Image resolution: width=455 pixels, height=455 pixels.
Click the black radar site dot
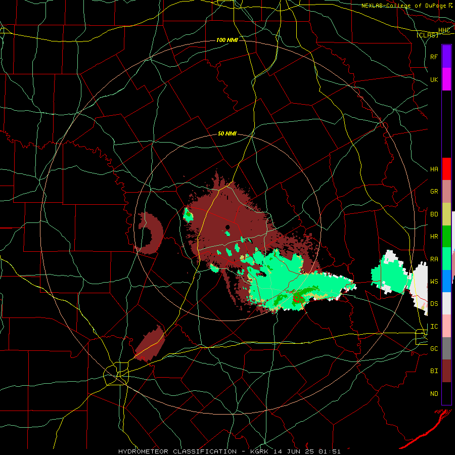[x=228, y=227]
